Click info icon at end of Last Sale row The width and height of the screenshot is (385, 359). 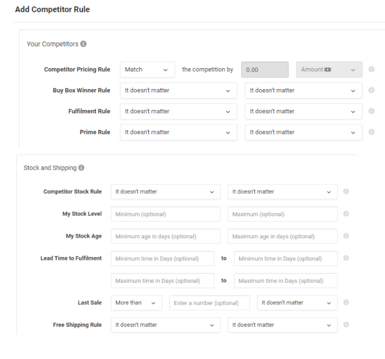point(346,303)
